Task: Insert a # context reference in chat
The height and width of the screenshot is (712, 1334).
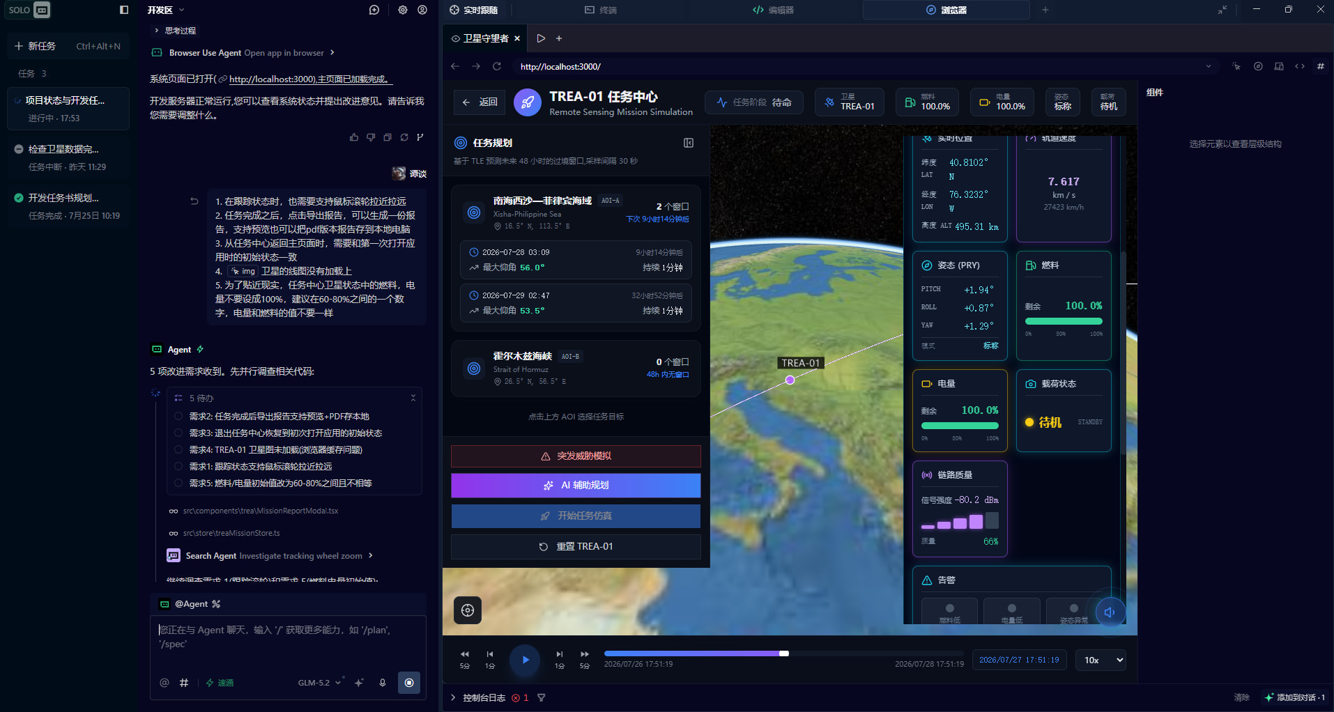Action: click(x=184, y=683)
